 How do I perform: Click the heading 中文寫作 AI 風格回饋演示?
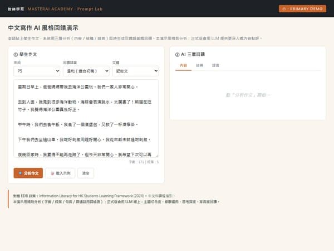click(43, 28)
